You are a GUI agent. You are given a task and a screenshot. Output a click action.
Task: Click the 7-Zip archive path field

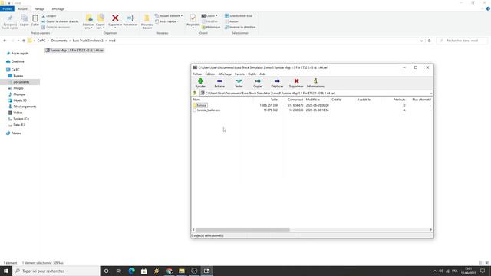(314, 94)
